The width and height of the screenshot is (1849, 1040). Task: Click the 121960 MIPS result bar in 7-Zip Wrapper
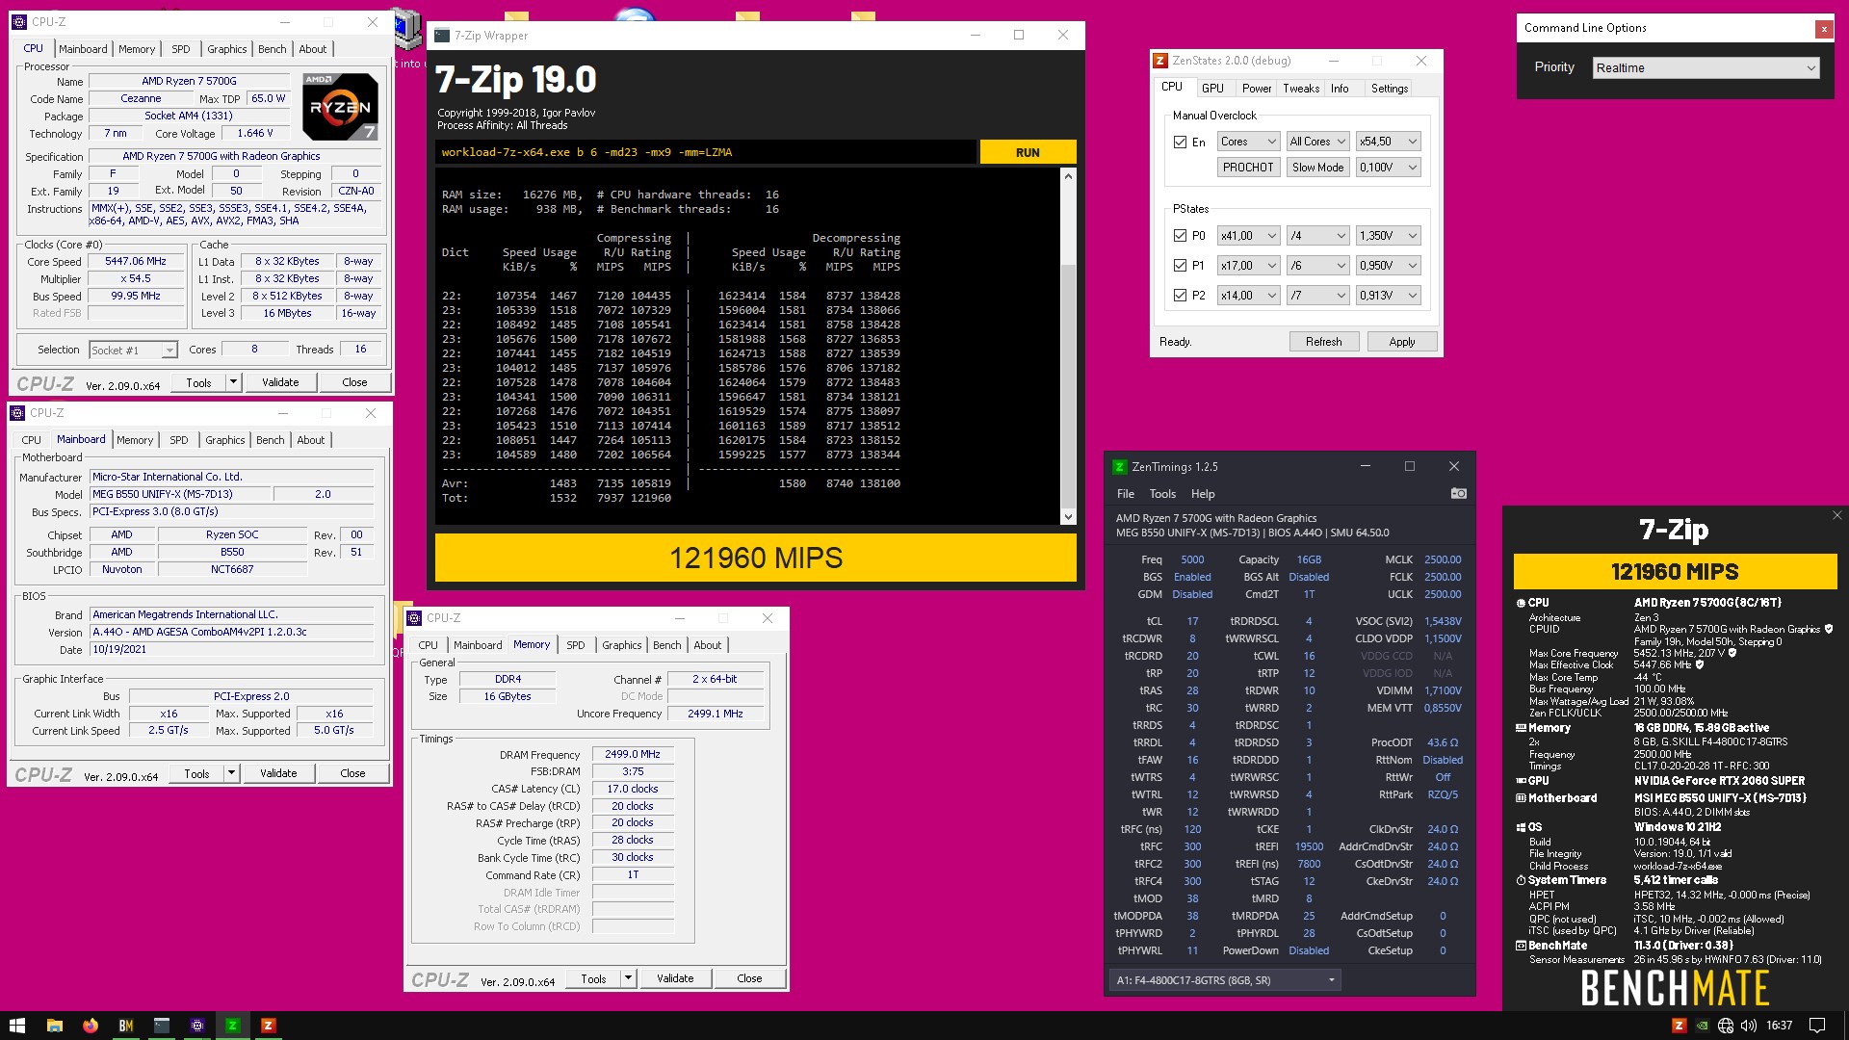(755, 558)
